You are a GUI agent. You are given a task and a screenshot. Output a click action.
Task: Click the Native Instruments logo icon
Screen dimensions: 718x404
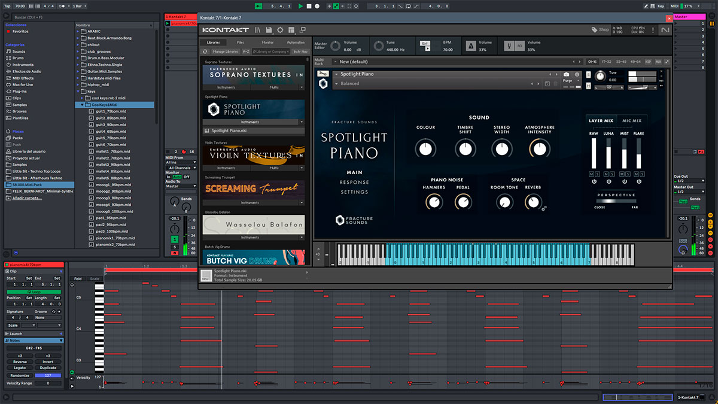click(x=665, y=30)
